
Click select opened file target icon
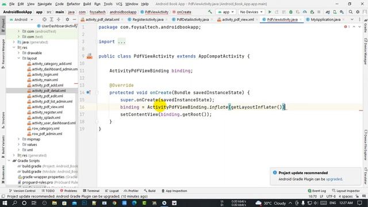pos(44,20)
